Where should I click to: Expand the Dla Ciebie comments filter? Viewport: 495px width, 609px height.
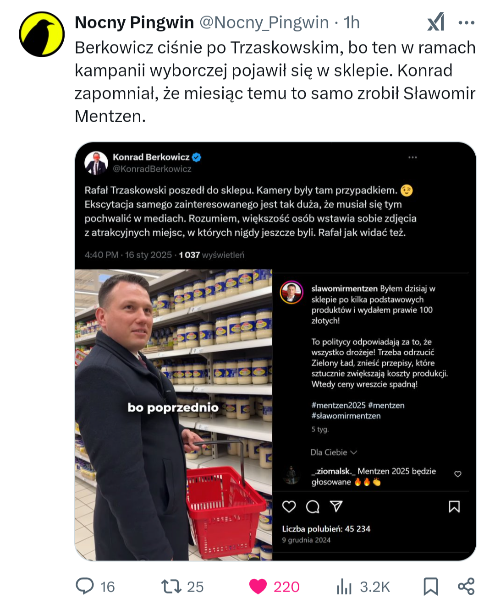[334, 452]
